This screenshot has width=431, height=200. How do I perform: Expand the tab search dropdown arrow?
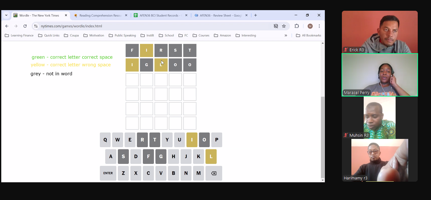6,15
